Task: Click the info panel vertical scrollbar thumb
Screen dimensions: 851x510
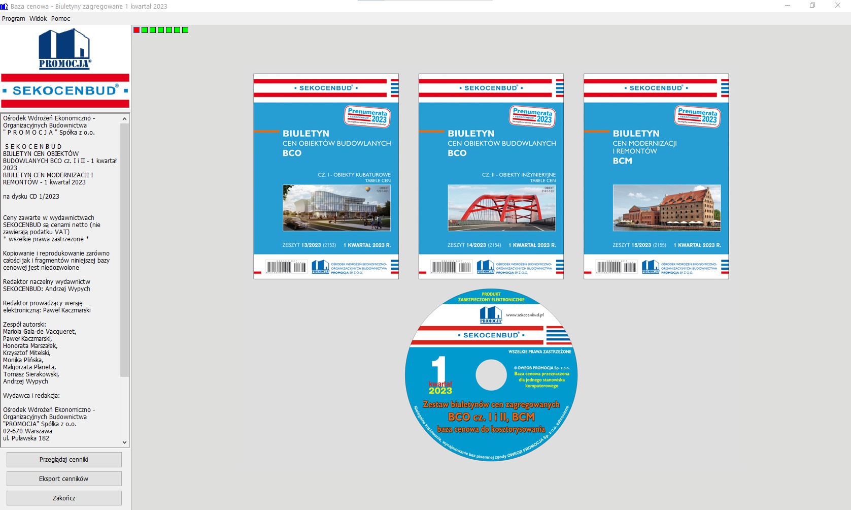Action: [124, 250]
